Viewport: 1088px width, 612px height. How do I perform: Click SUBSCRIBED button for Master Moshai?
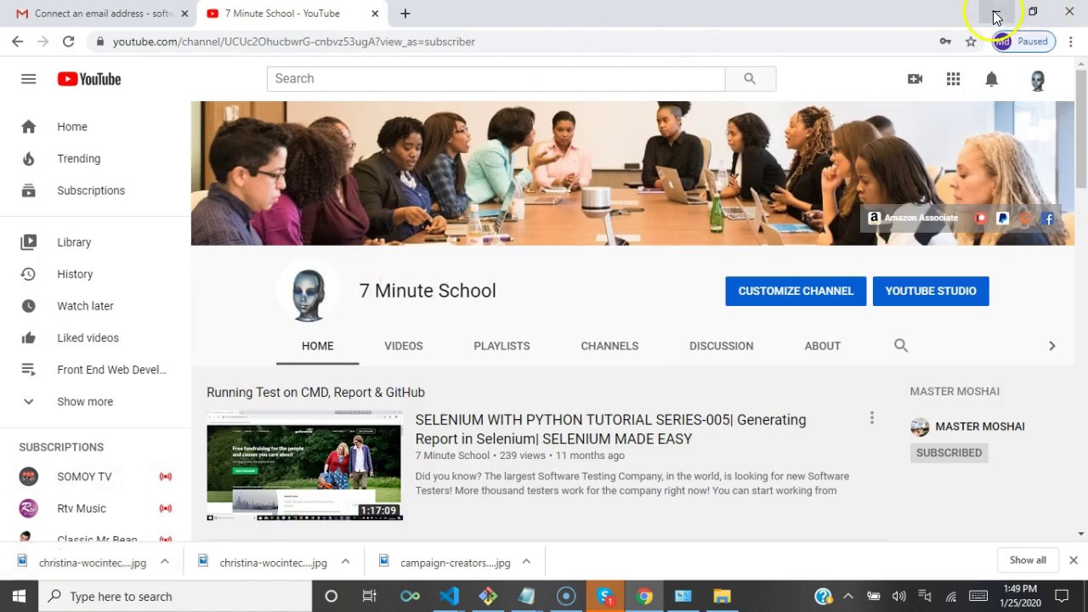[949, 453]
